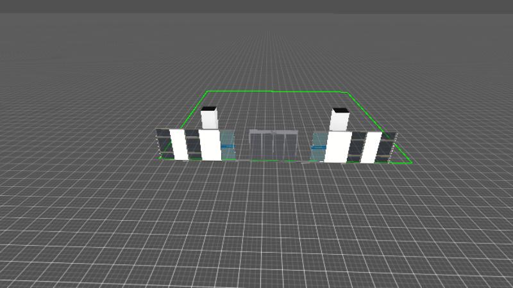Click the far edge of green boundary
Screen dimensions: 513x288
tap(276, 92)
